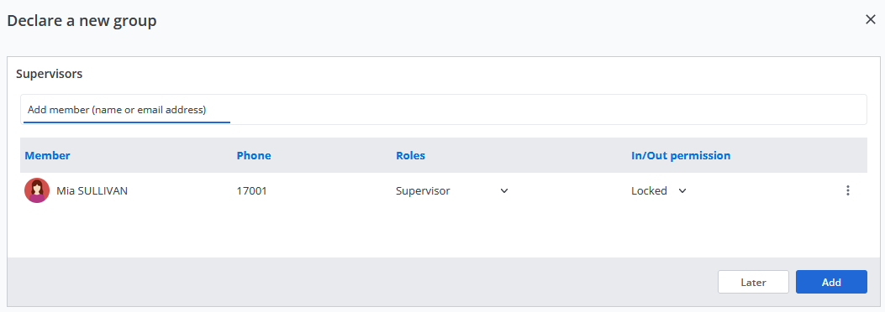Click the In/Out permission column header

pyautogui.click(x=681, y=155)
